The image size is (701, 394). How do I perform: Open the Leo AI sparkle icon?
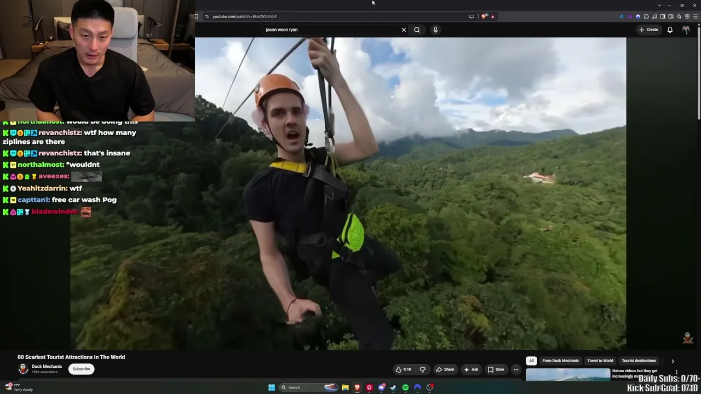click(x=679, y=16)
